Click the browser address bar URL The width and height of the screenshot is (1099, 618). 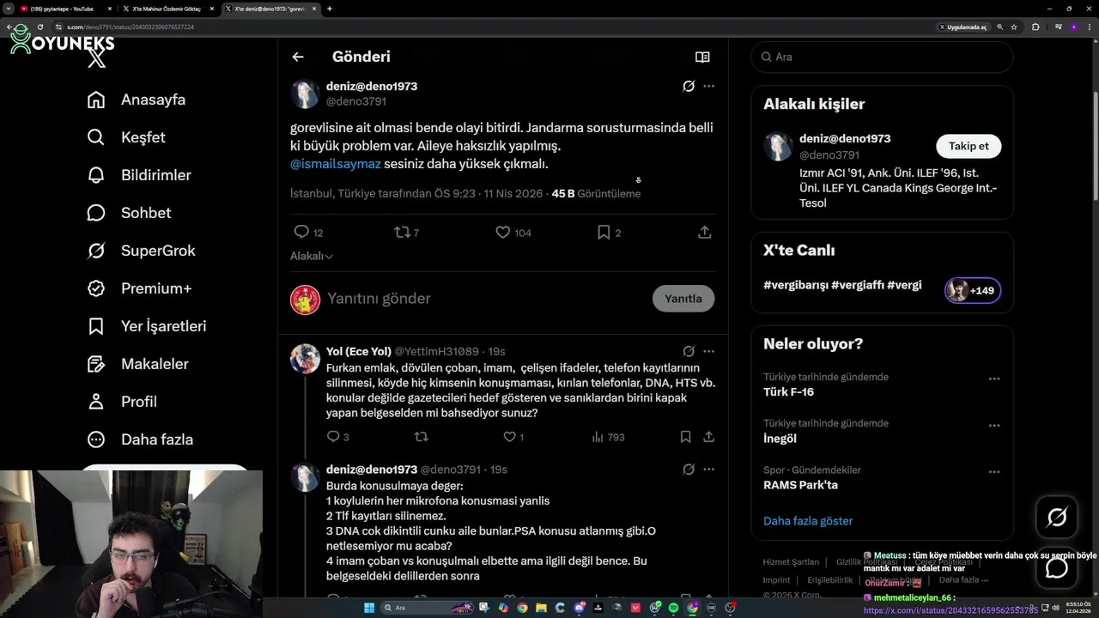131,27
